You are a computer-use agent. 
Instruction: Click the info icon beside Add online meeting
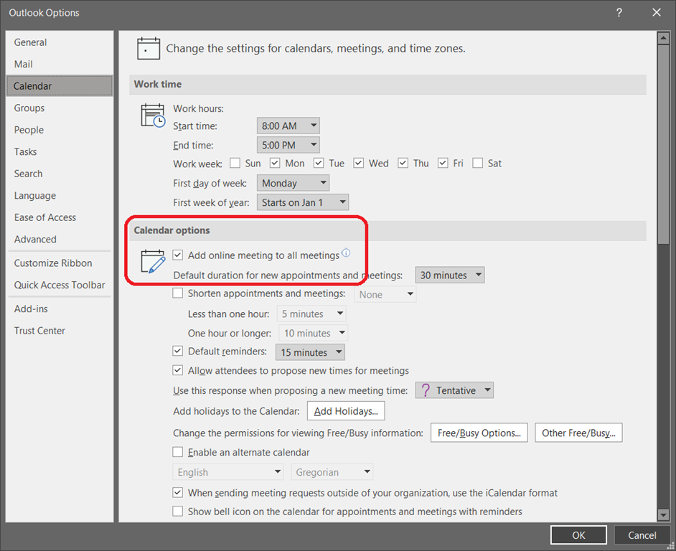click(346, 253)
